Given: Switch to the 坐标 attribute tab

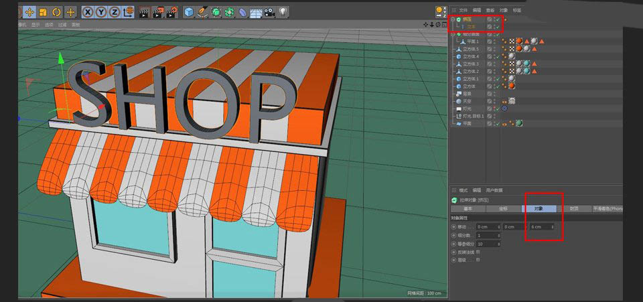Looking at the screenshot, I should click(502, 208).
